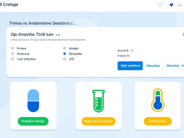The height and width of the screenshot is (138, 184).
Task: Click the green test tube icon
Action: [x=99, y=101]
